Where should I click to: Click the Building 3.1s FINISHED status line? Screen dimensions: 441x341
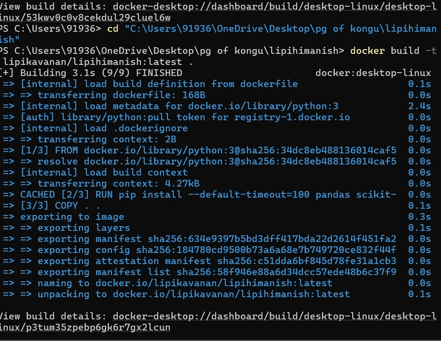coord(92,73)
